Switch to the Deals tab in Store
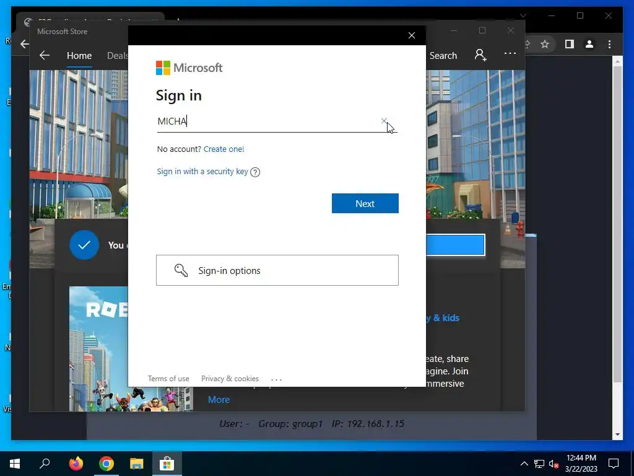The height and width of the screenshot is (476, 634). coord(117,55)
